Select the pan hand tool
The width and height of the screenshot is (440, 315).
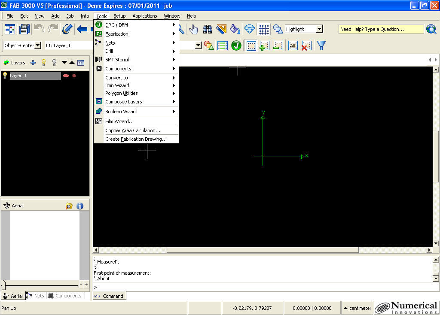193,29
